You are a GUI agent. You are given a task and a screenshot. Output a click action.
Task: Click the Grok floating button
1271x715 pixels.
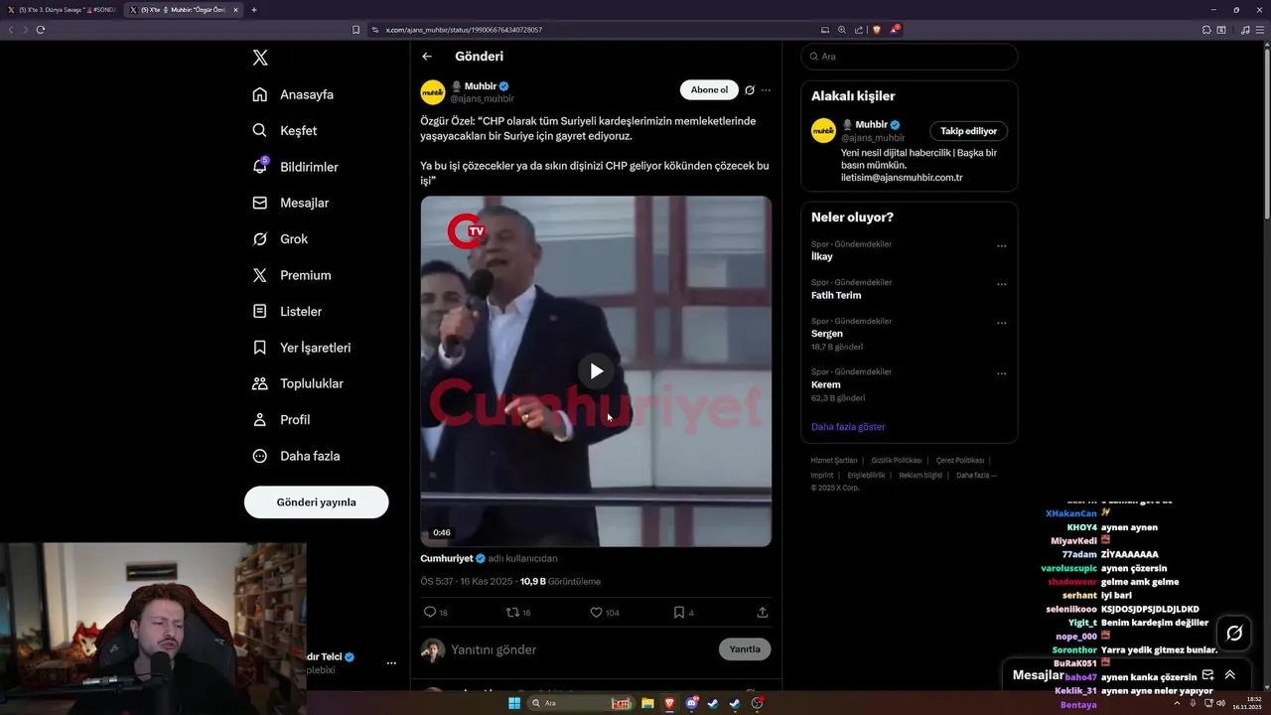tap(1234, 633)
